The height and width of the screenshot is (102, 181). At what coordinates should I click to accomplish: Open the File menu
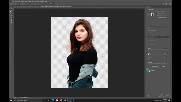(x=13, y=1)
